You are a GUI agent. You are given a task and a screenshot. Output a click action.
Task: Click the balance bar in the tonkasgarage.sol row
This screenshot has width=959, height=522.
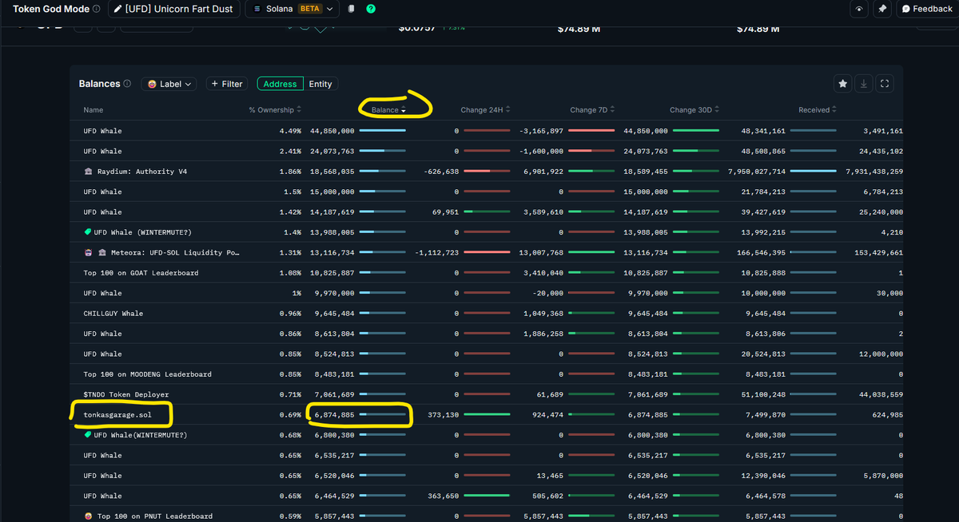382,415
